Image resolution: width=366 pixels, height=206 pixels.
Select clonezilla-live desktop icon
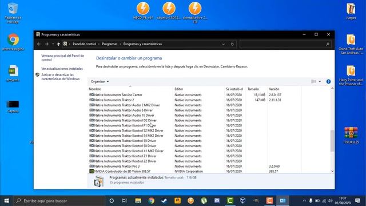tap(195, 13)
